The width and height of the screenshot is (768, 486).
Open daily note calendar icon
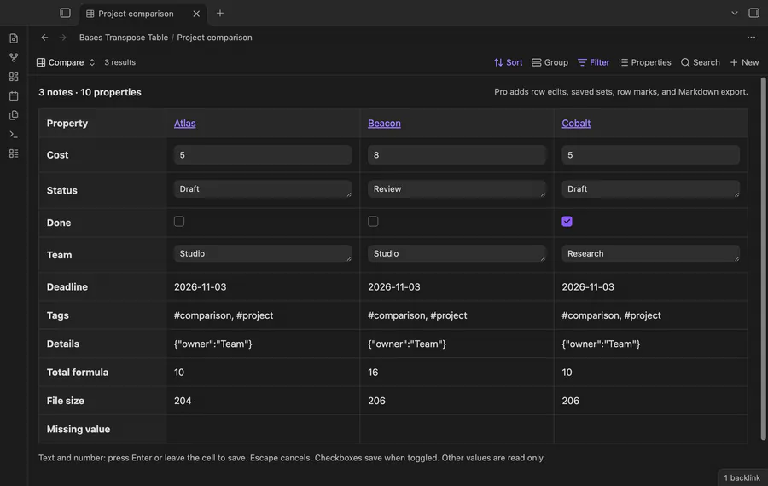point(14,96)
